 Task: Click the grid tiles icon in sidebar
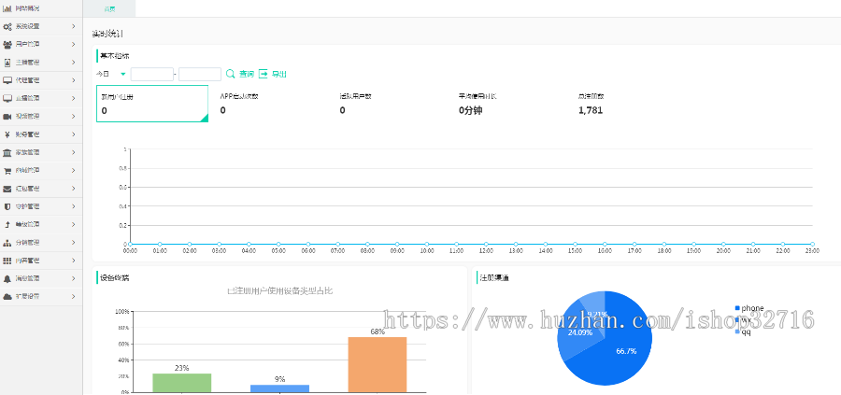(7, 261)
